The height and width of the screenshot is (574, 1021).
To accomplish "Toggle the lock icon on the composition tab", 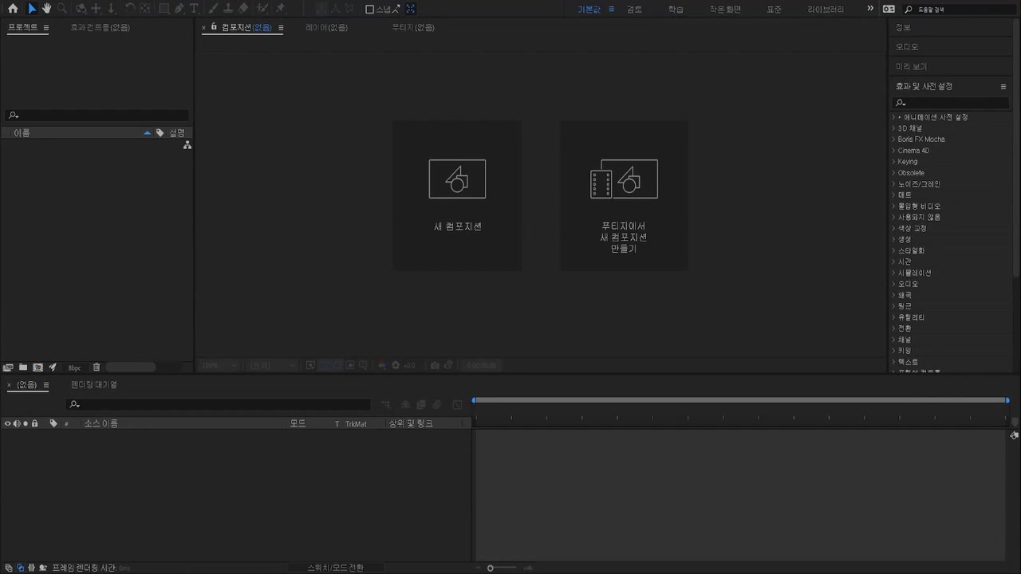I will coord(214,27).
